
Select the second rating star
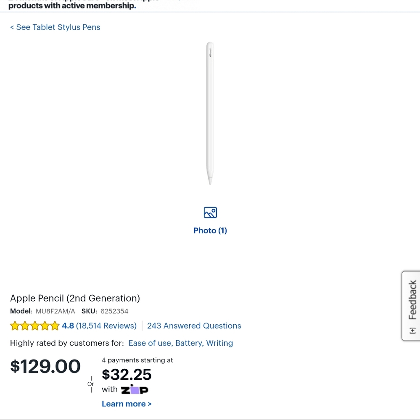tap(25, 325)
